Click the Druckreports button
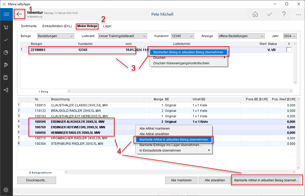Image resolution: width=305 pixels, height=196 pixels. [x=37, y=180]
